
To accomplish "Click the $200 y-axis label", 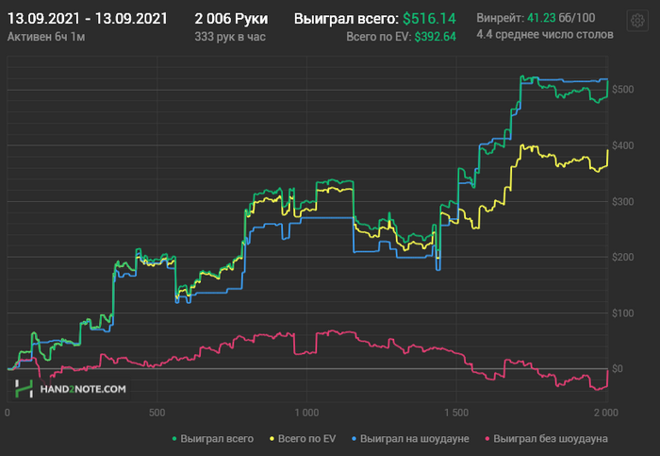I will click(623, 257).
